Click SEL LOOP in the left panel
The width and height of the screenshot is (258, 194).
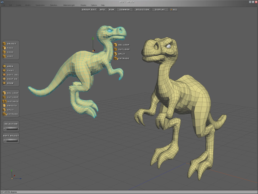tap(11, 93)
